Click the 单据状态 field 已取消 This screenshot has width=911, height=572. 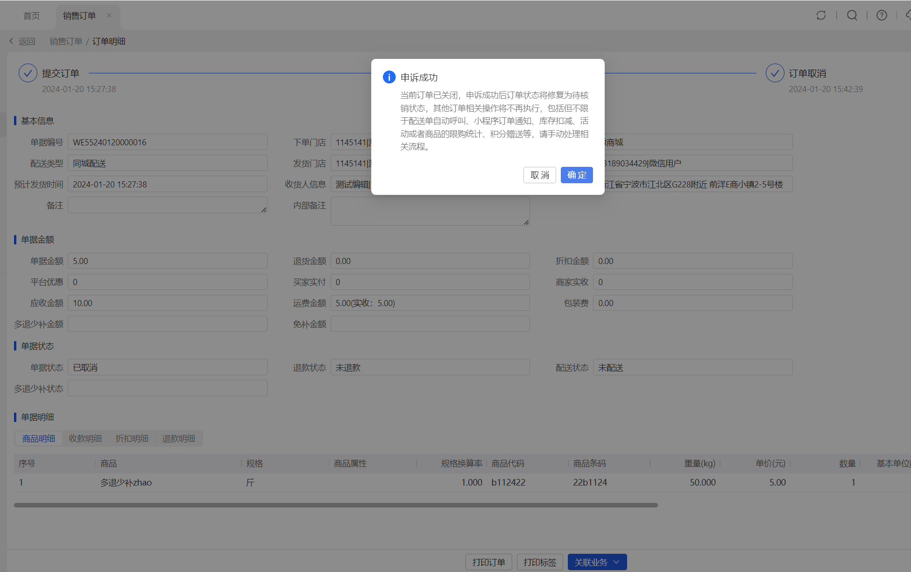click(x=168, y=367)
